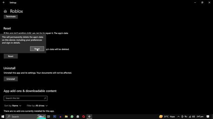Focus the 'Search this list' field

(26, 98)
